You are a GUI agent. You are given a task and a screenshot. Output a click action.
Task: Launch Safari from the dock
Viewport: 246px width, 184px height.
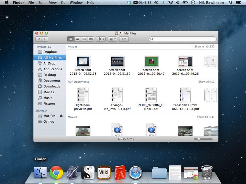click(x=135, y=173)
